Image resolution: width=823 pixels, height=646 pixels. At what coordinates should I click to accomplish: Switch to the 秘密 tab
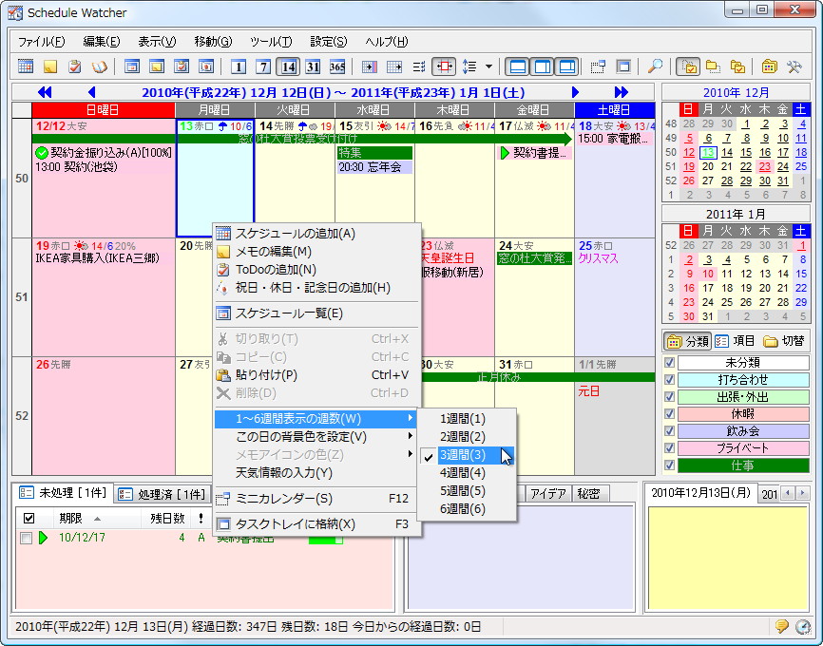(588, 494)
